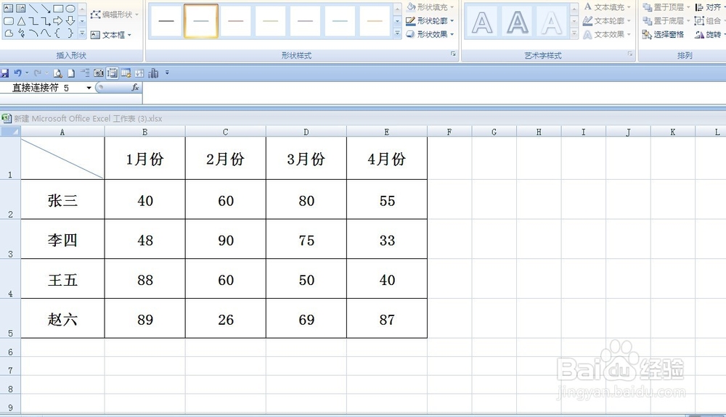The image size is (726, 417).
Task: Select the cell '4月份'
Action: tap(387, 159)
